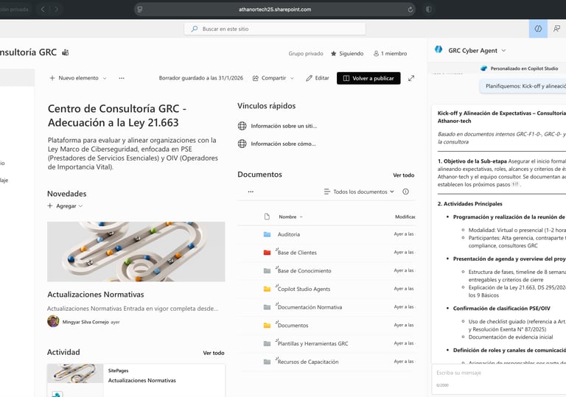The image size is (566, 397).
Task: Reload page with the address bar refresh icon
Action: pos(410,10)
